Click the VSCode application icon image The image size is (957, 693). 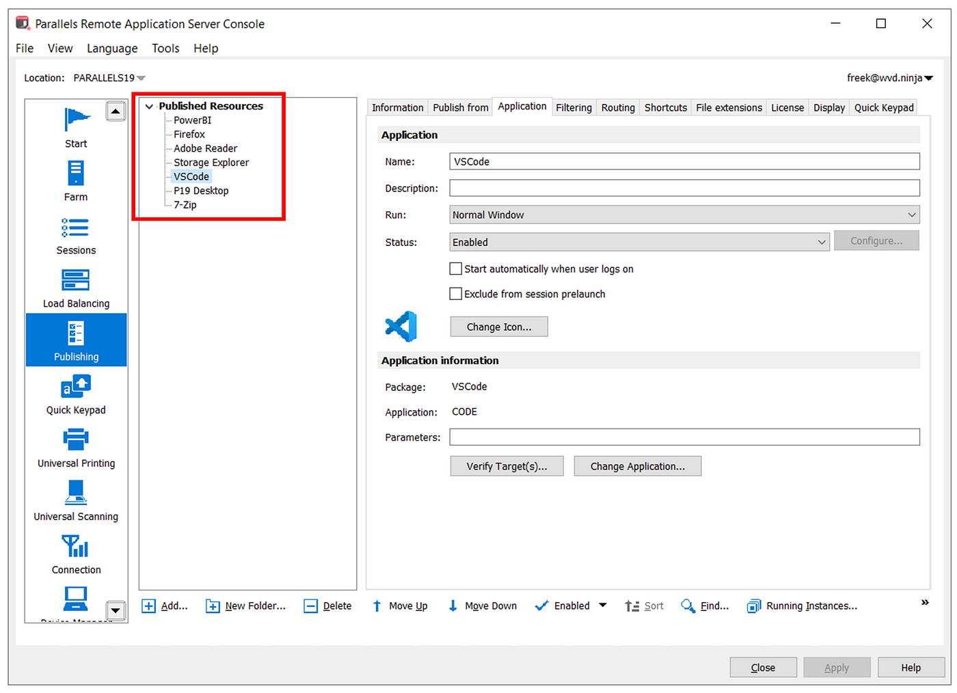tap(401, 327)
